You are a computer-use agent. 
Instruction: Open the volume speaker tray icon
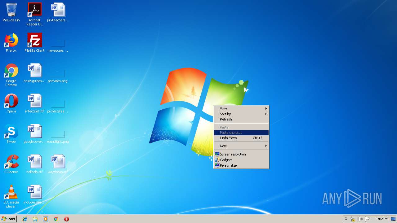point(360,219)
